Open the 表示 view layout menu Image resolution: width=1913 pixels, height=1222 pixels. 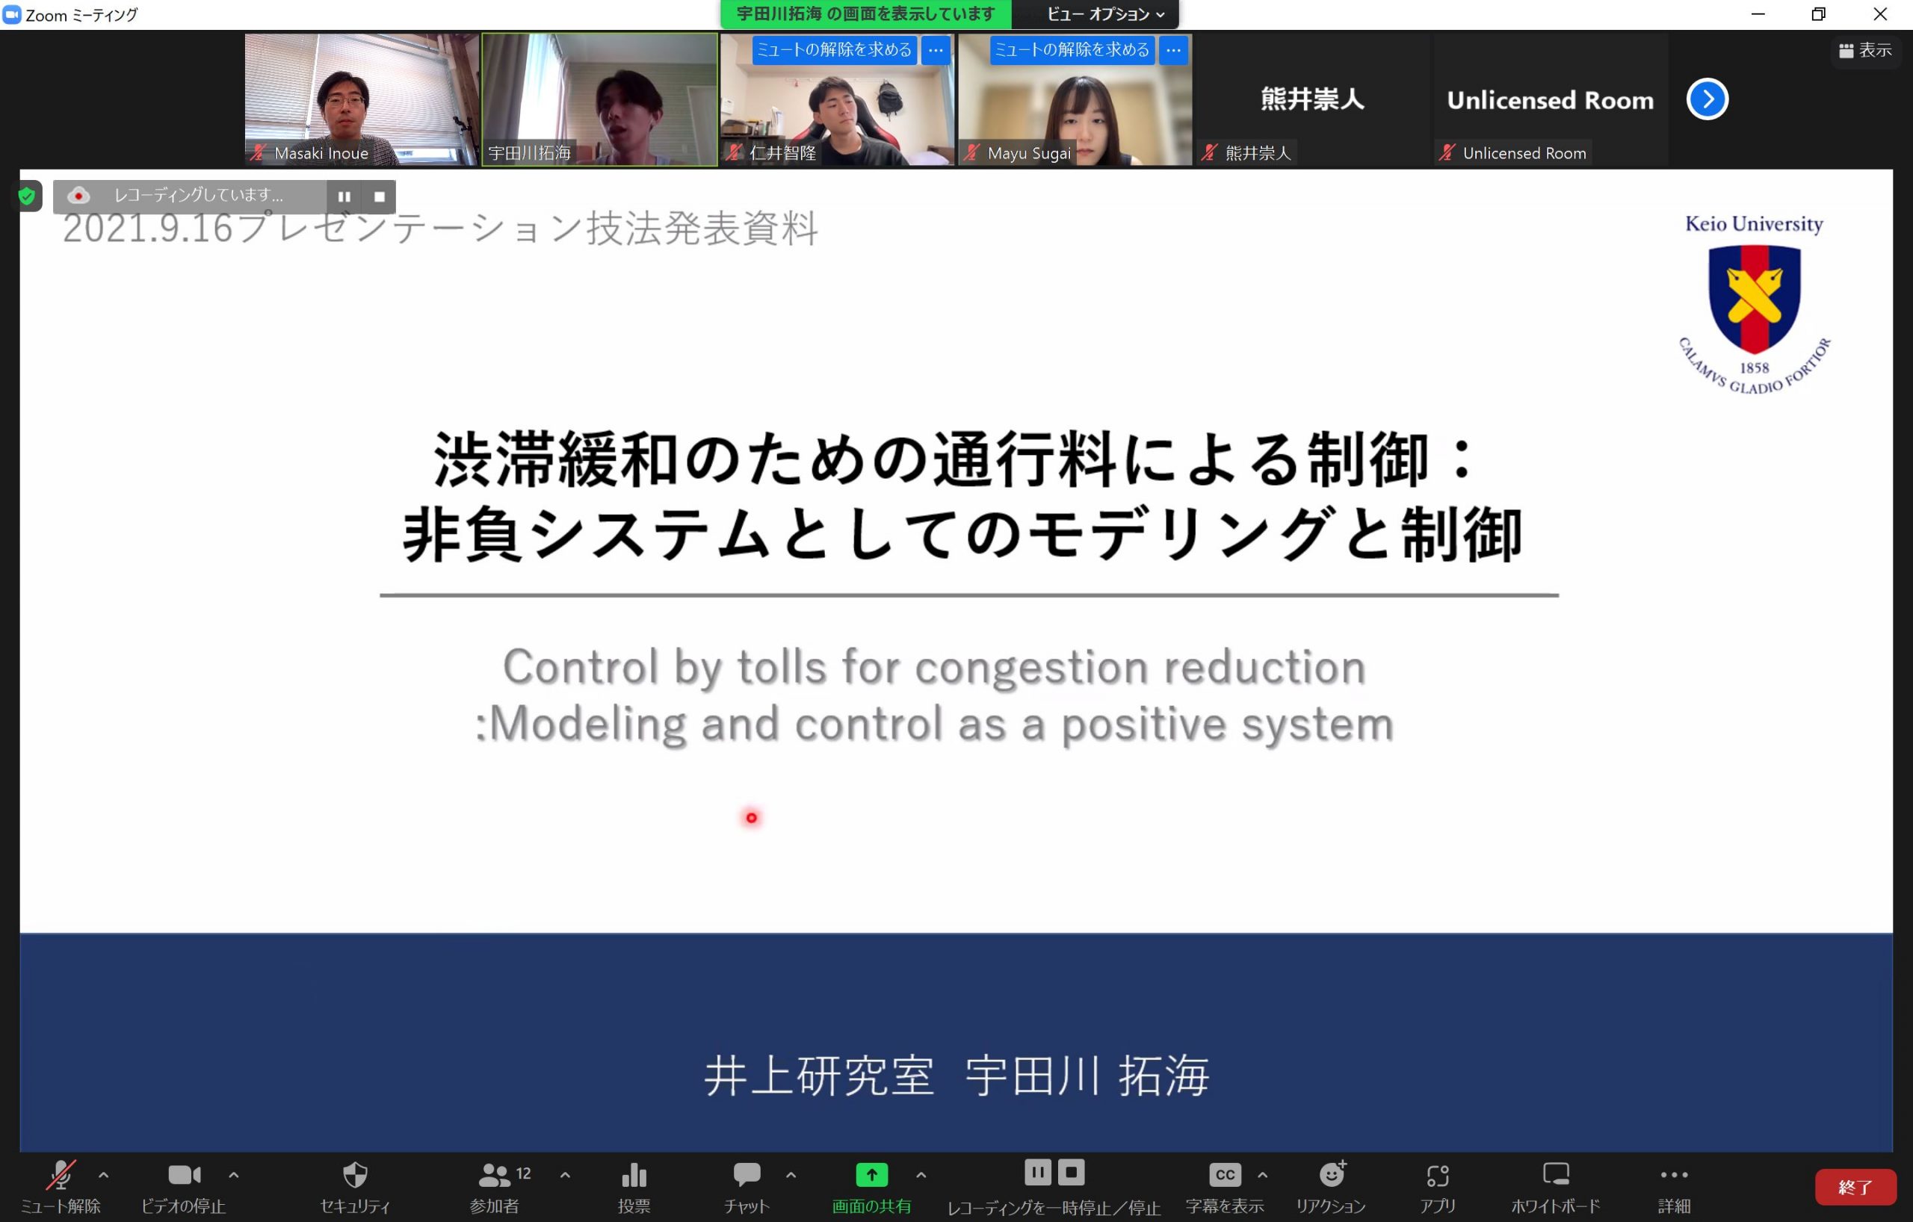tap(1864, 51)
